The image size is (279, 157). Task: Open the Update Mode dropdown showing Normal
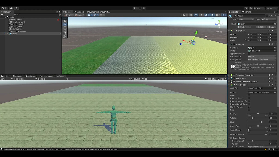[262, 56]
